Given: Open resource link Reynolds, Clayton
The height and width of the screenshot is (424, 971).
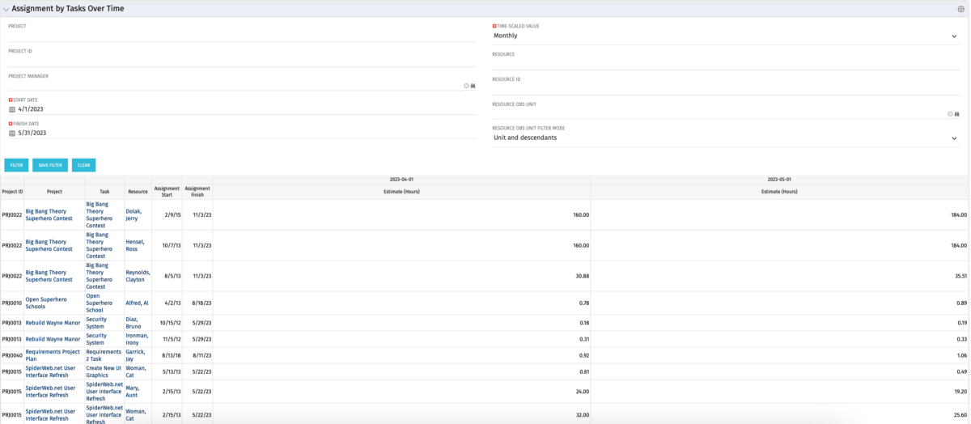Looking at the screenshot, I should click(x=138, y=276).
